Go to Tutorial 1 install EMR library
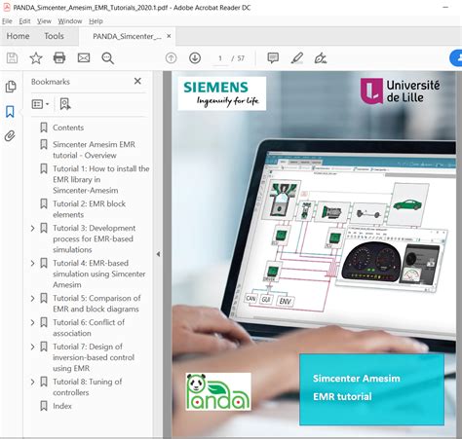This screenshot has height=439, width=462. tap(101, 179)
